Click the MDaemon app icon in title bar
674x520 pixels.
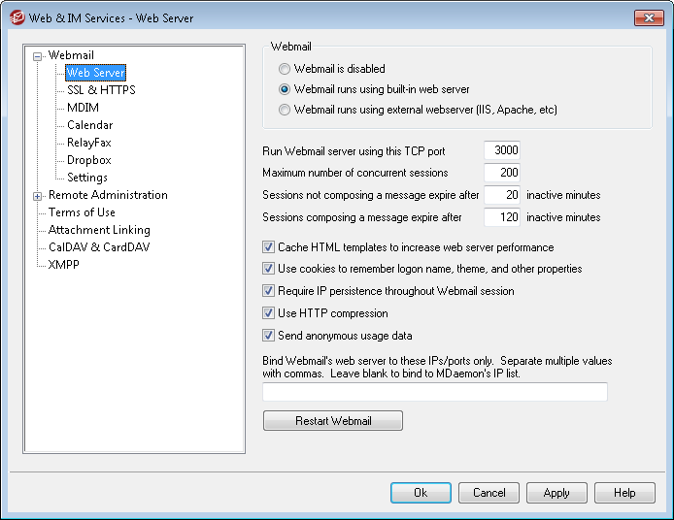(17, 18)
